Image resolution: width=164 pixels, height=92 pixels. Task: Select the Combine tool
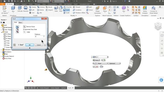(x=77, y=10)
